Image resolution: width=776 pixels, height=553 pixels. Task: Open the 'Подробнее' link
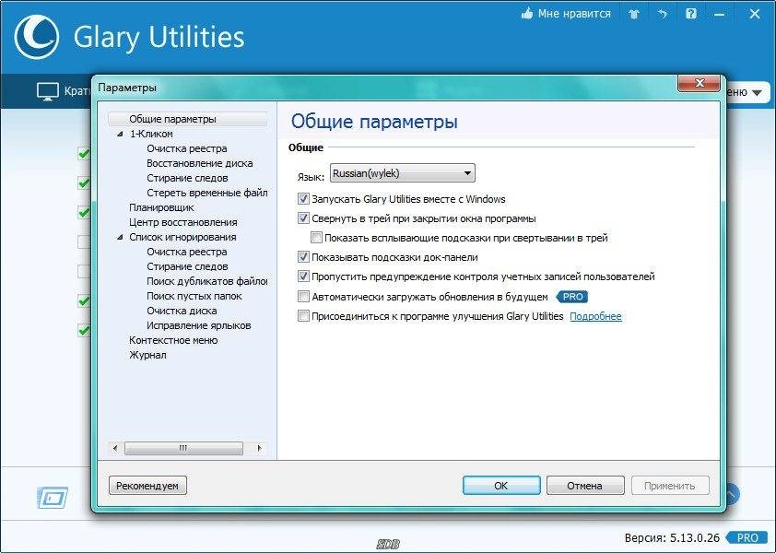(x=596, y=316)
